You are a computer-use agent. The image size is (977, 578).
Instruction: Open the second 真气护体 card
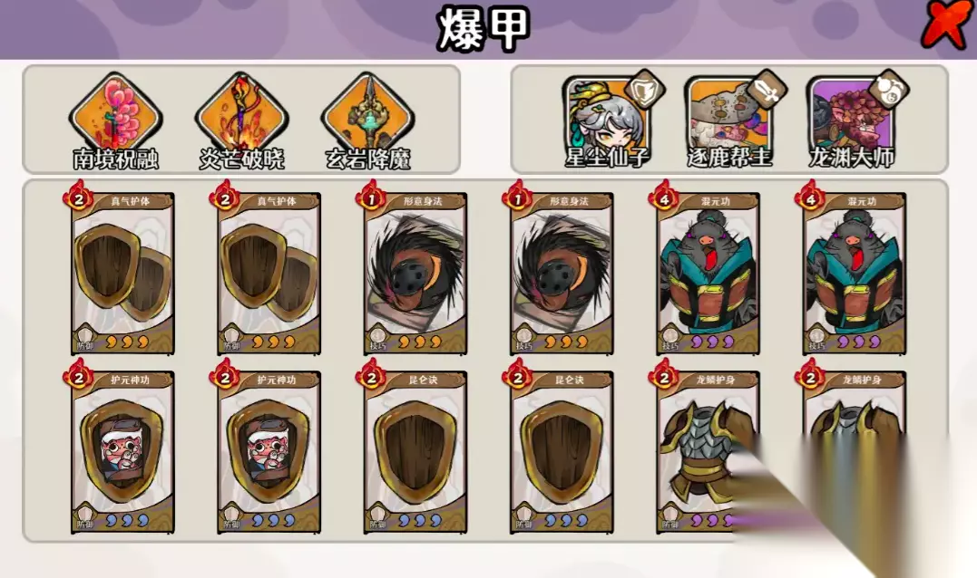269,274
